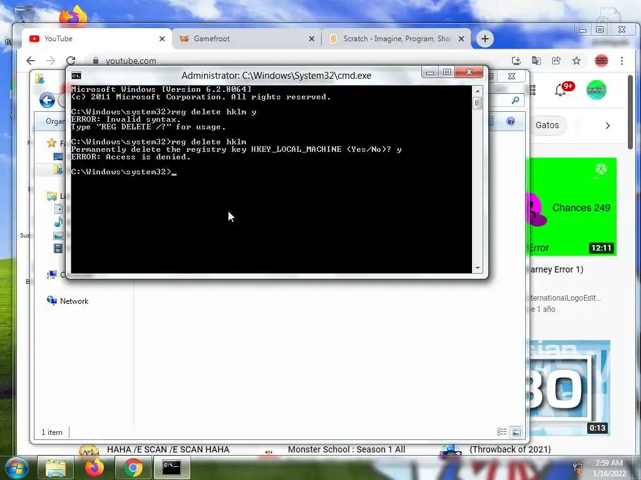Screen dimensions: 641x480
Task: Open the red eye extension icon
Action: tap(601, 61)
